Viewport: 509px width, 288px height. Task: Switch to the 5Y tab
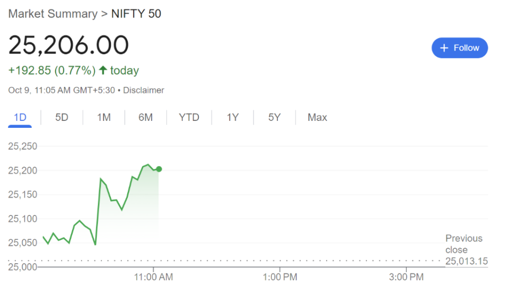[274, 117]
